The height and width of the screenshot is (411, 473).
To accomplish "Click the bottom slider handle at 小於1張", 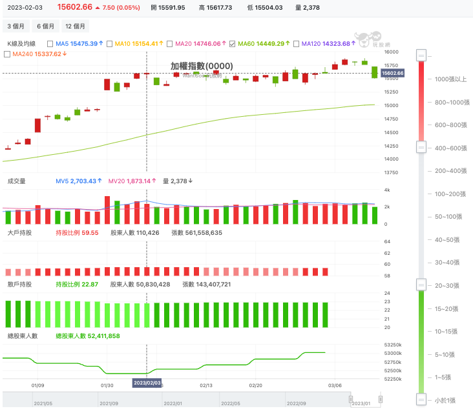I will pos(421,399).
